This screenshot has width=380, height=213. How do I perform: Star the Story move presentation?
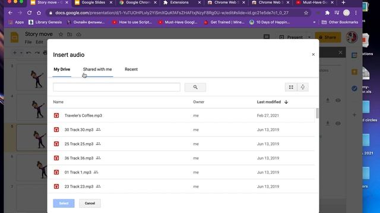pos(61,34)
